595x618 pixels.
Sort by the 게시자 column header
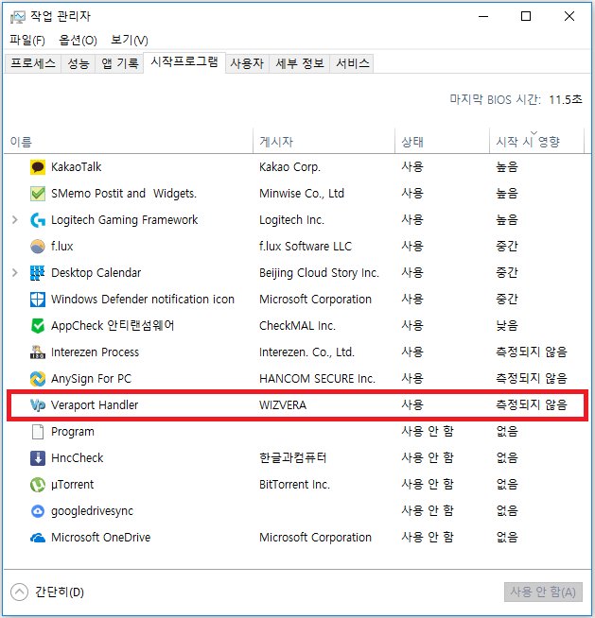pos(324,142)
